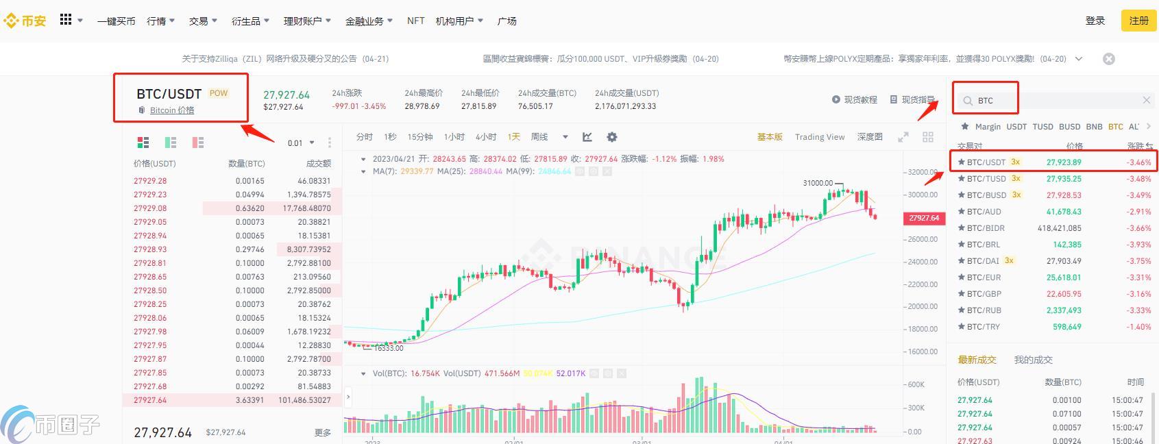Show order book with both sides icon
The width and height of the screenshot is (1159, 444).
coord(143,143)
